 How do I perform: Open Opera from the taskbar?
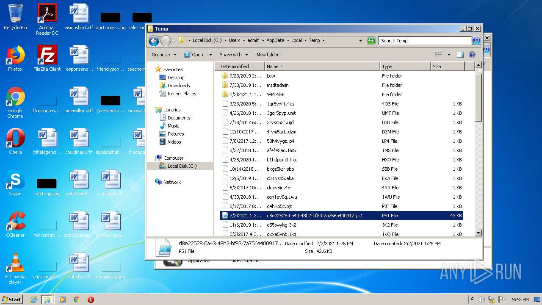coord(91,299)
